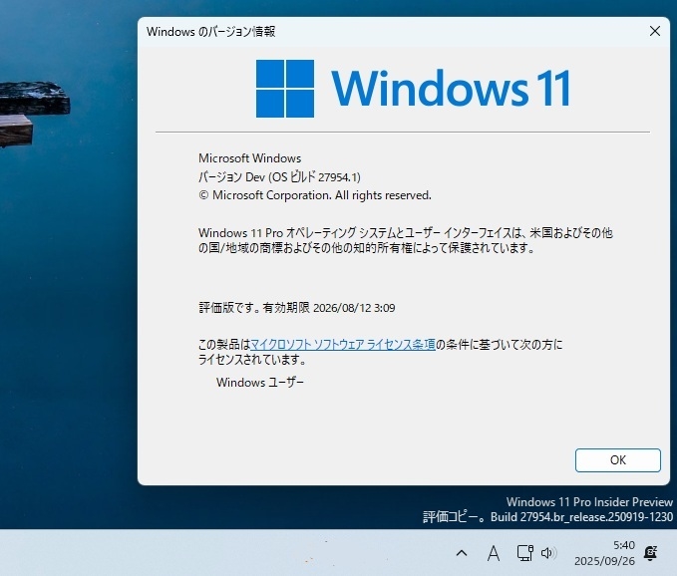
Task: Click the IME input mode A indicator
Action: pos(494,553)
